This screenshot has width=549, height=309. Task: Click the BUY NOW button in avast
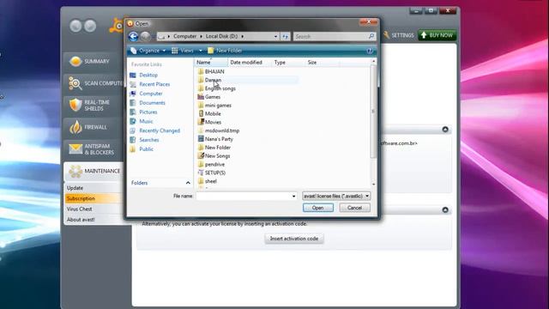(x=437, y=35)
